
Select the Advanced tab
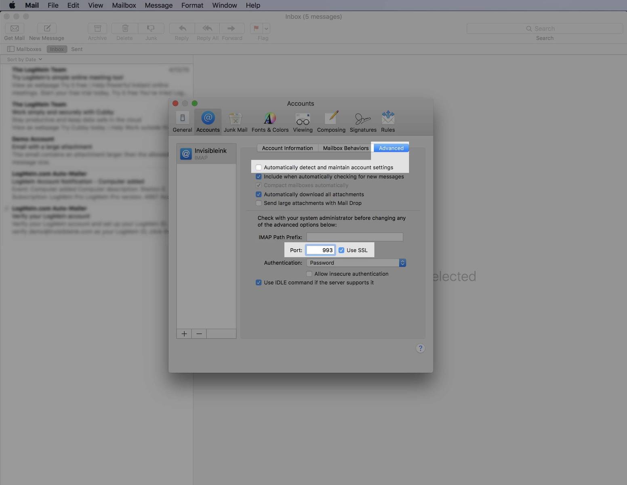tap(391, 148)
